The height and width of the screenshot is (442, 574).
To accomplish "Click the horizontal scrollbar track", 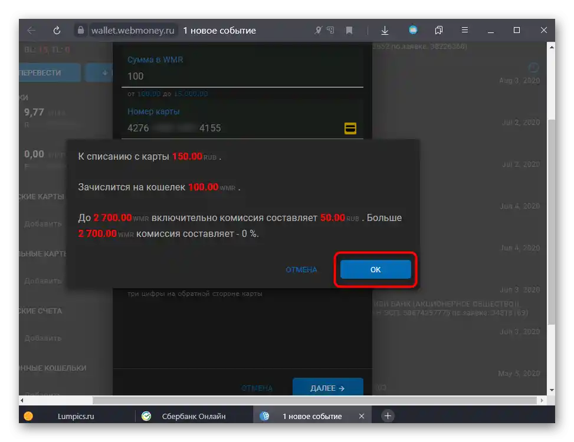I will point(315,400).
